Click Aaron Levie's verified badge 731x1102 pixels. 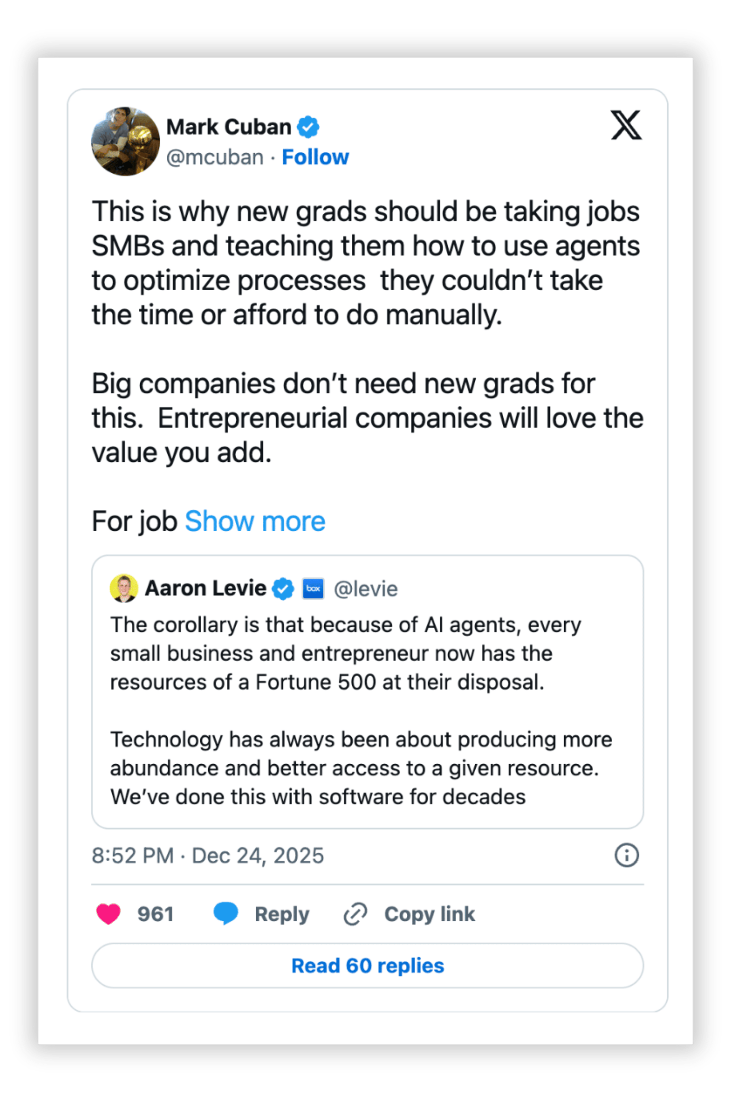(x=283, y=589)
